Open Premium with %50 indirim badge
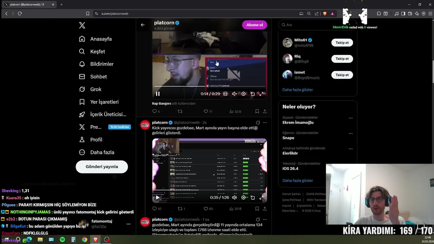The height and width of the screenshot is (244, 434). pos(104,127)
